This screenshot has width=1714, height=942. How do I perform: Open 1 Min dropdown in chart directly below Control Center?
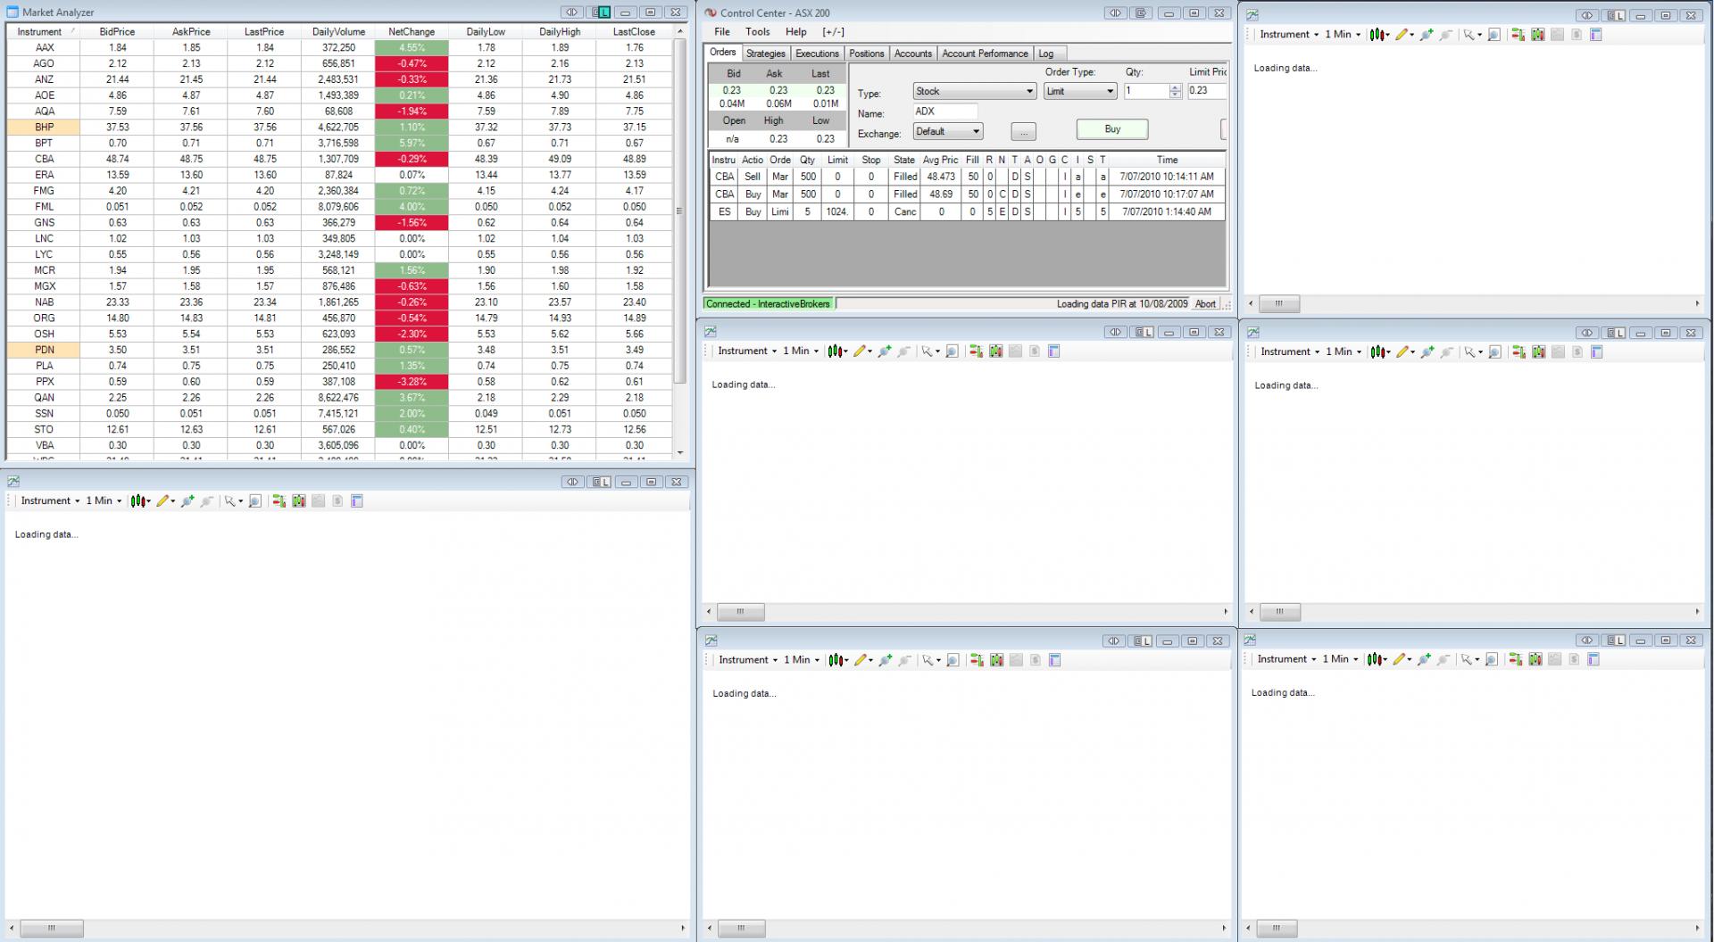[801, 351]
